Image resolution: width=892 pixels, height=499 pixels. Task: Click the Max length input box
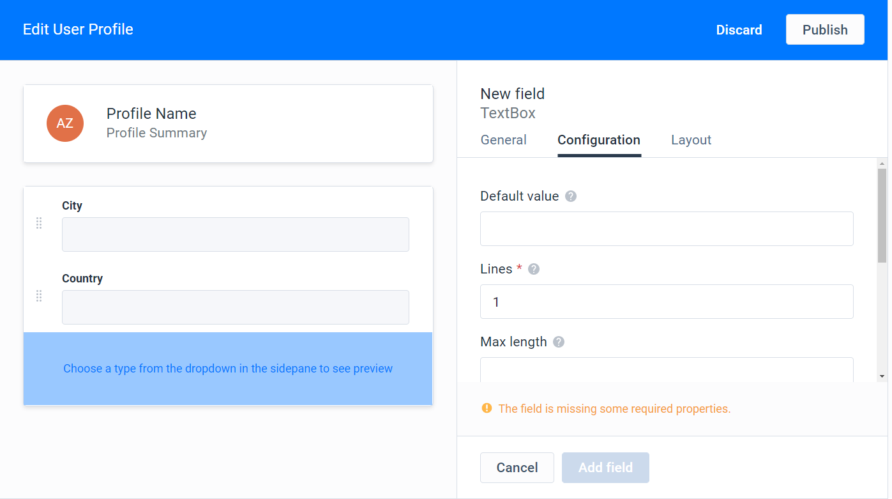click(x=667, y=371)
